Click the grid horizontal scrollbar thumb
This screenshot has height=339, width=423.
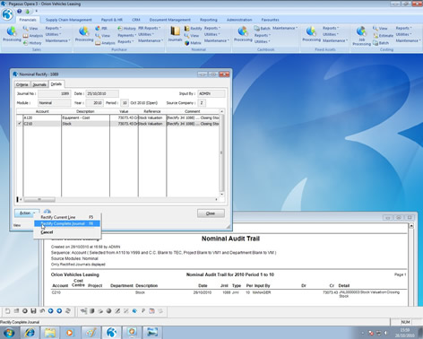click(x=39, y=199)
